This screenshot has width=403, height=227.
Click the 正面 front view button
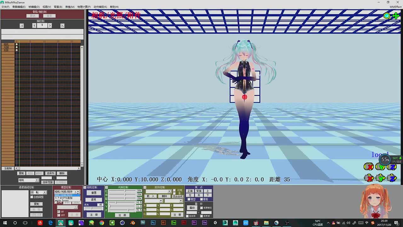190,191
